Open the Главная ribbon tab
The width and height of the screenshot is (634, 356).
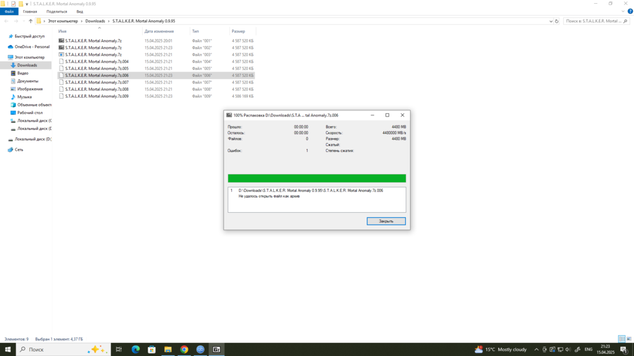pyautogui.click(x=30, y=11)
